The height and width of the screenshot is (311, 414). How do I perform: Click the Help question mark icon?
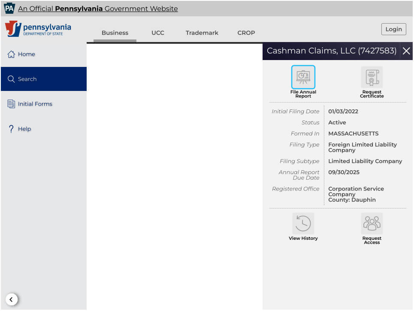click(11, 129)
